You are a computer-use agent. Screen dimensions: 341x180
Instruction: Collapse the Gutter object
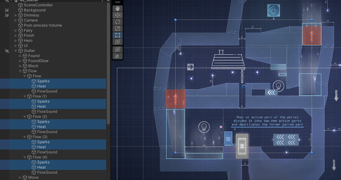coord(16,51)
